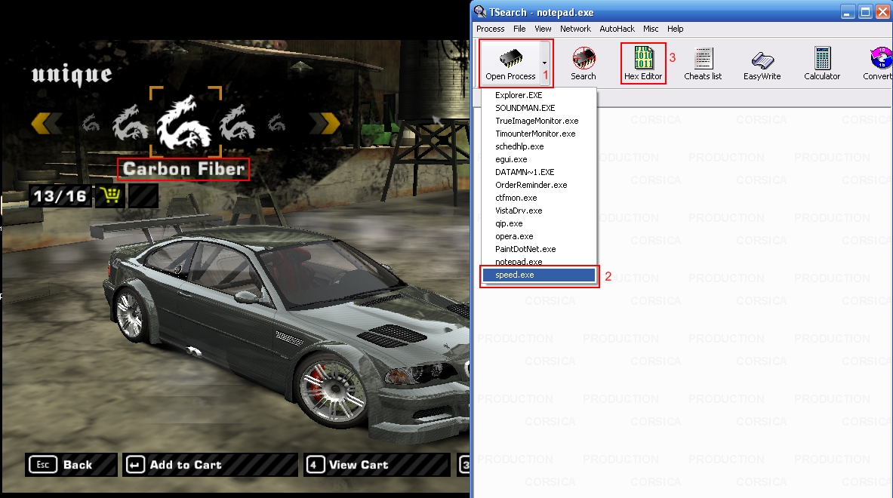Select the highlighted Carbon Fiber dragon vinyl
The image size is (893, 498).
click(x=185, y=121)
